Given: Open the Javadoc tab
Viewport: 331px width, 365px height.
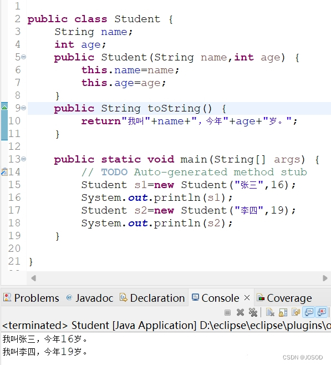Looking at the screenshot, I should pos(90,298).
